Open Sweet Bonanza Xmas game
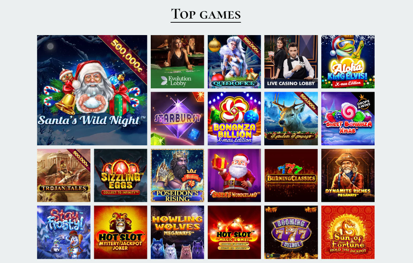The height and width of the screenshot is (263, 413). click(348, 118)
